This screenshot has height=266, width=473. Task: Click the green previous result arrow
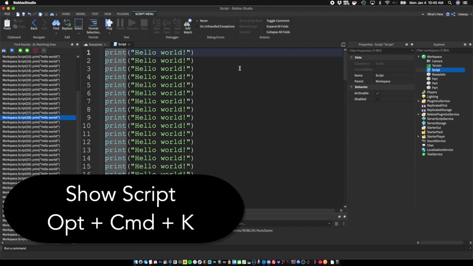pos(20,50)
